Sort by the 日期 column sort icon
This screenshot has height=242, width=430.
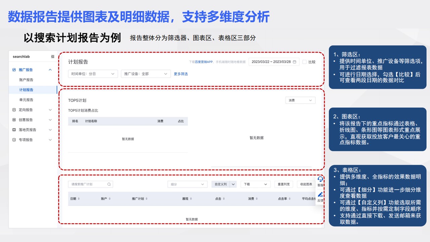[x=79, y=199]
